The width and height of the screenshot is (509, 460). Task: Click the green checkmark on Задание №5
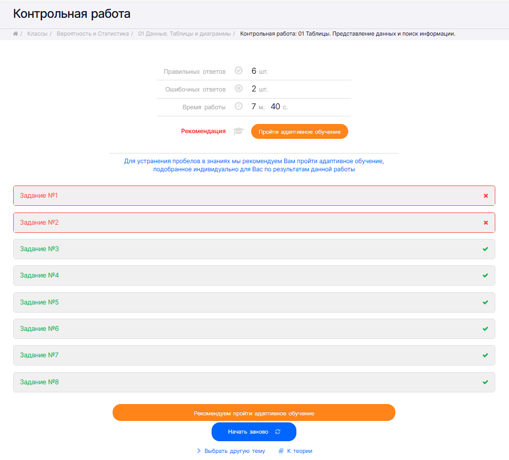click(485, 302)
